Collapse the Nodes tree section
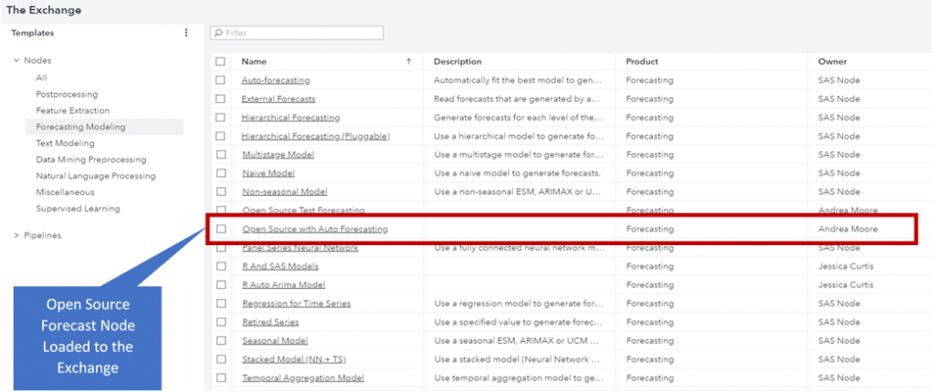This screenshot has width=935, height=392. (16, 61)
